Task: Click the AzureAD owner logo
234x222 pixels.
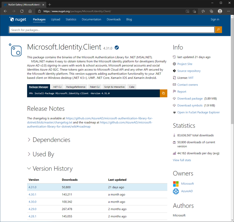Action: (176, 191)
